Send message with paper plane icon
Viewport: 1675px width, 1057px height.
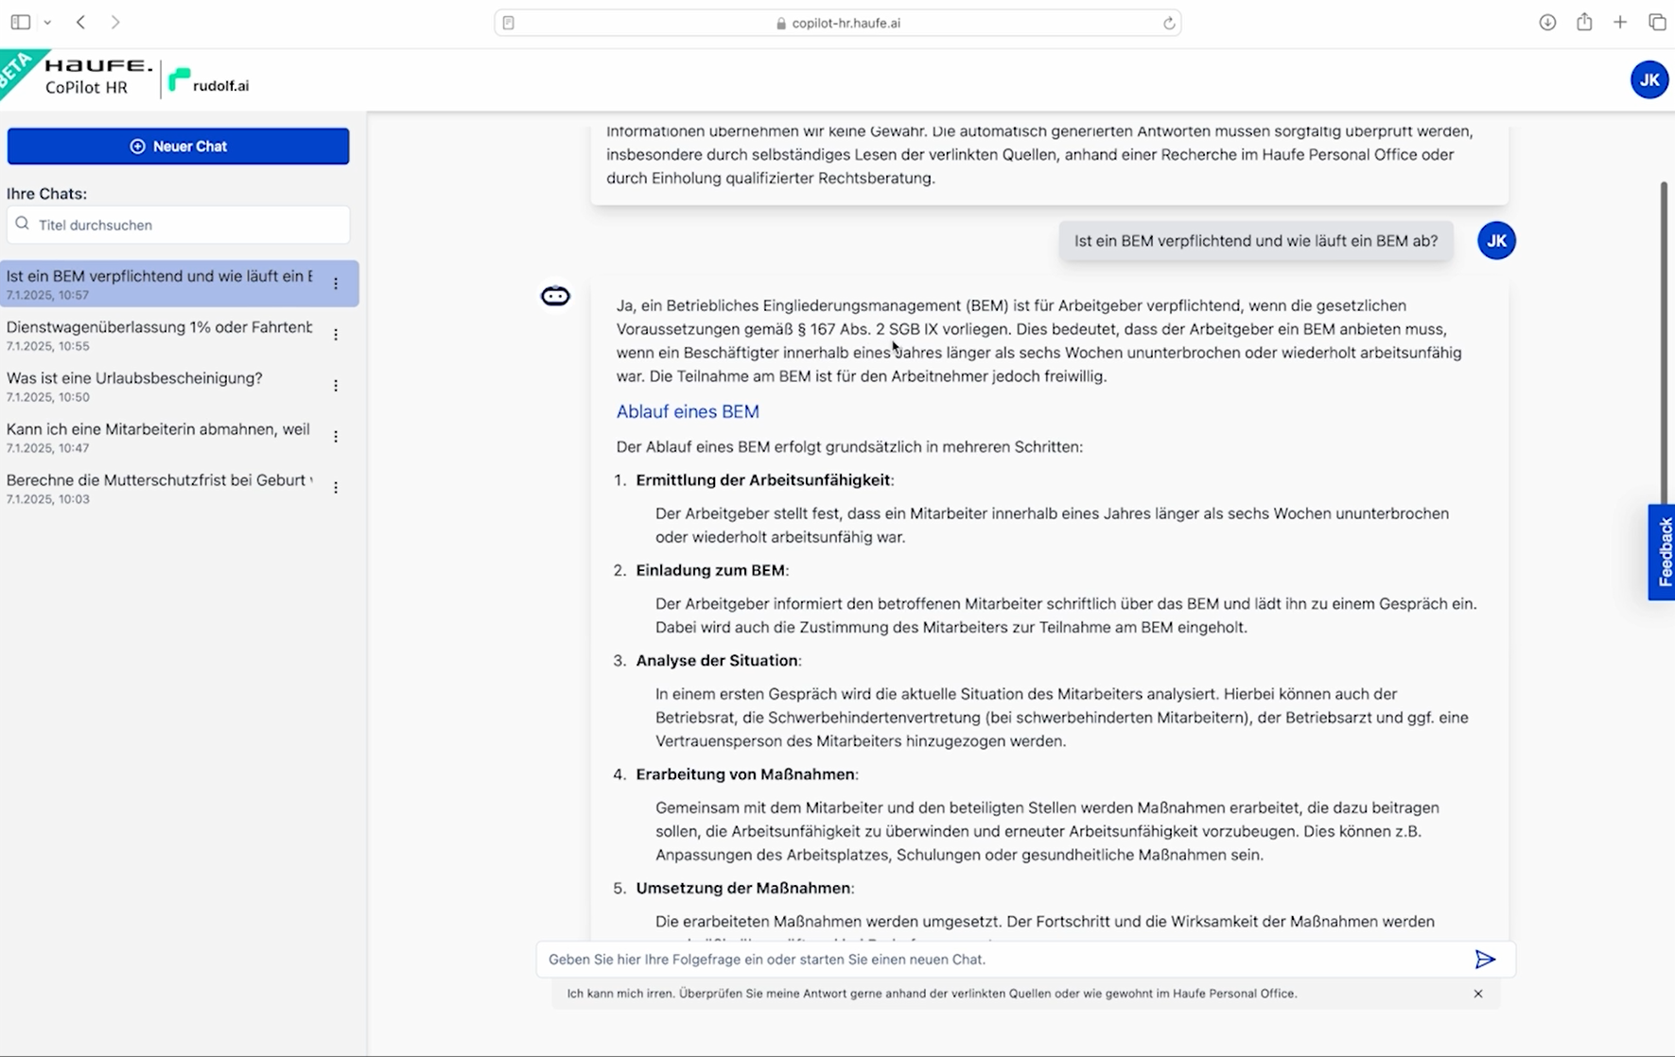pyautogui.click(x=1485, y=960)
